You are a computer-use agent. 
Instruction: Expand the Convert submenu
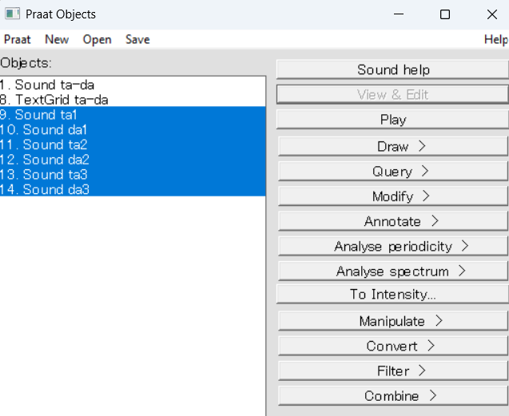393,347
